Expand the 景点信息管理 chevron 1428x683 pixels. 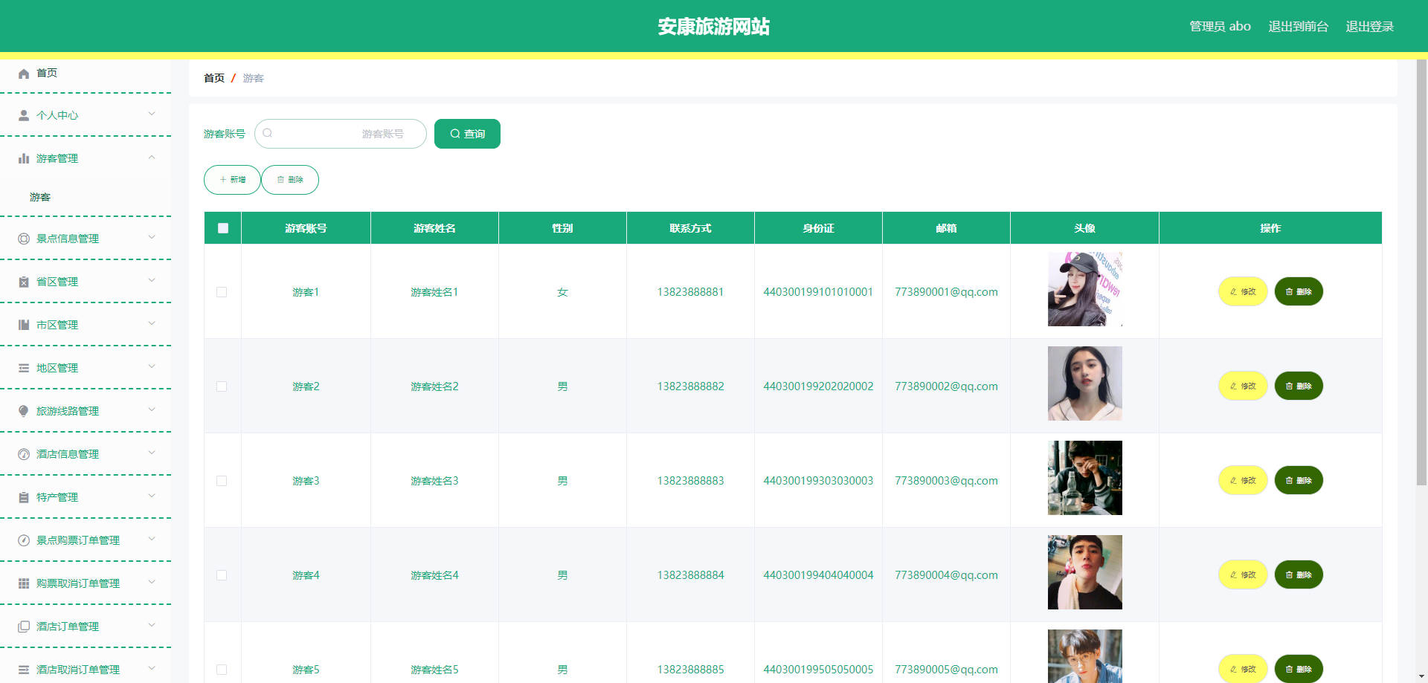pos(152,237)
